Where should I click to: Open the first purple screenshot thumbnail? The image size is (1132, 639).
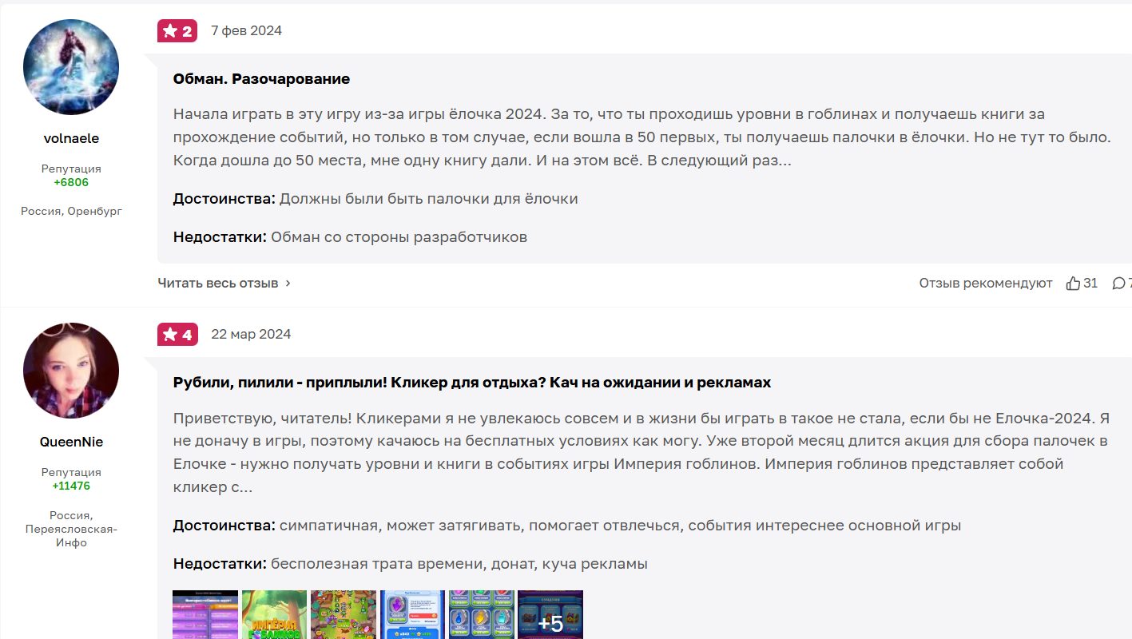pos(205,614)
